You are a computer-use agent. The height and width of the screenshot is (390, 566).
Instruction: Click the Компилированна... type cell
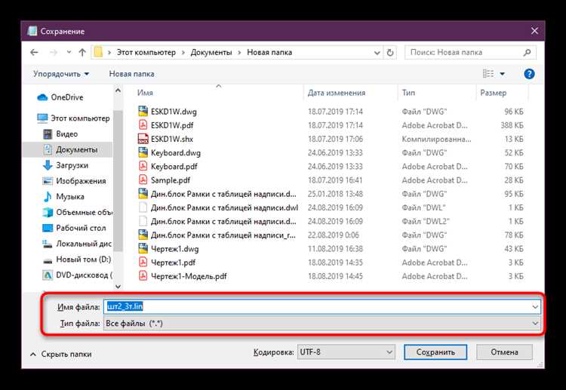(436, 140)
